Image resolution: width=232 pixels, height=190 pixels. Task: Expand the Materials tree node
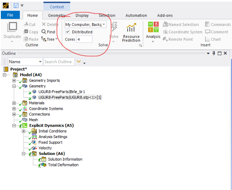14,103
